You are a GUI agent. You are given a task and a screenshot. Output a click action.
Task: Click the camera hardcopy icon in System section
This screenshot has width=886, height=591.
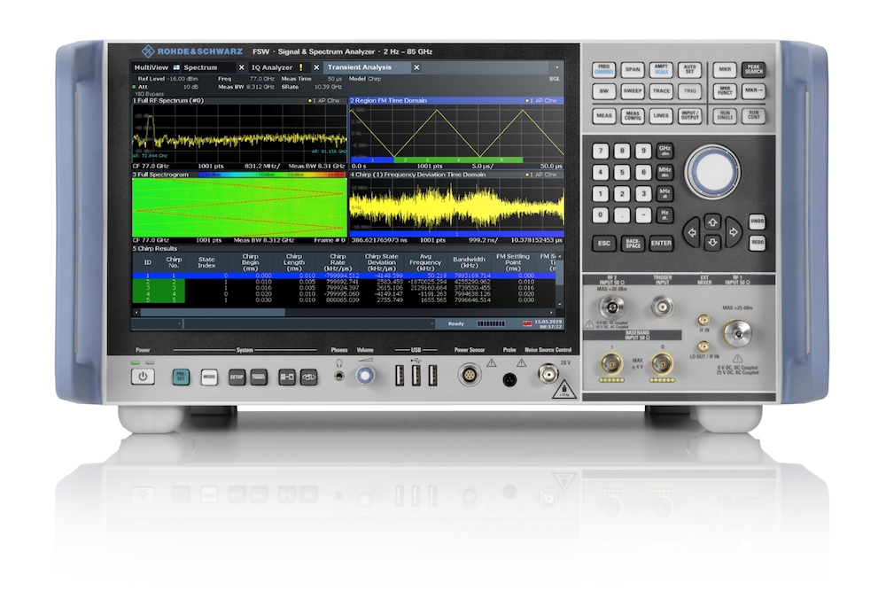click(x=309, y=377)
